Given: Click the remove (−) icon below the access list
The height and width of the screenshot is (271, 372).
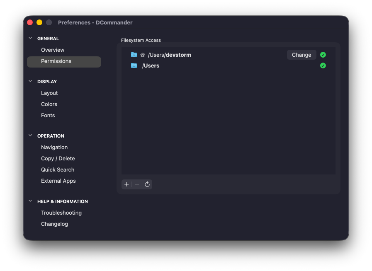Looking at the screenshot, I should tap(137, 184).
